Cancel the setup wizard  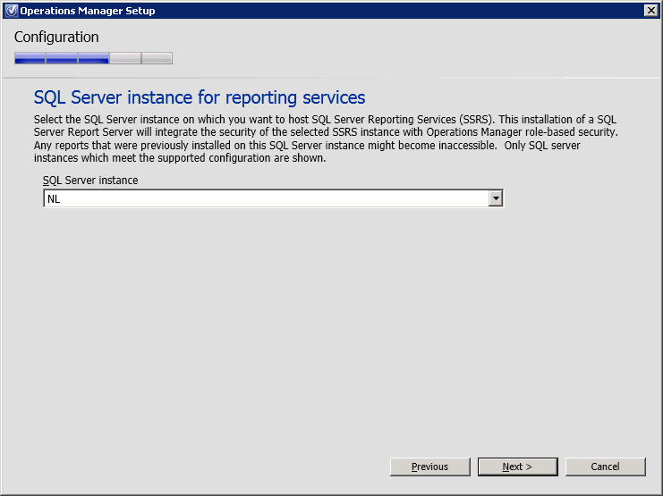point(605,467)
